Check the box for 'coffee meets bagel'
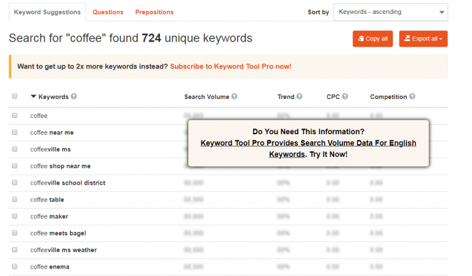This screenshot has height=276, width=472. (14, 233)
